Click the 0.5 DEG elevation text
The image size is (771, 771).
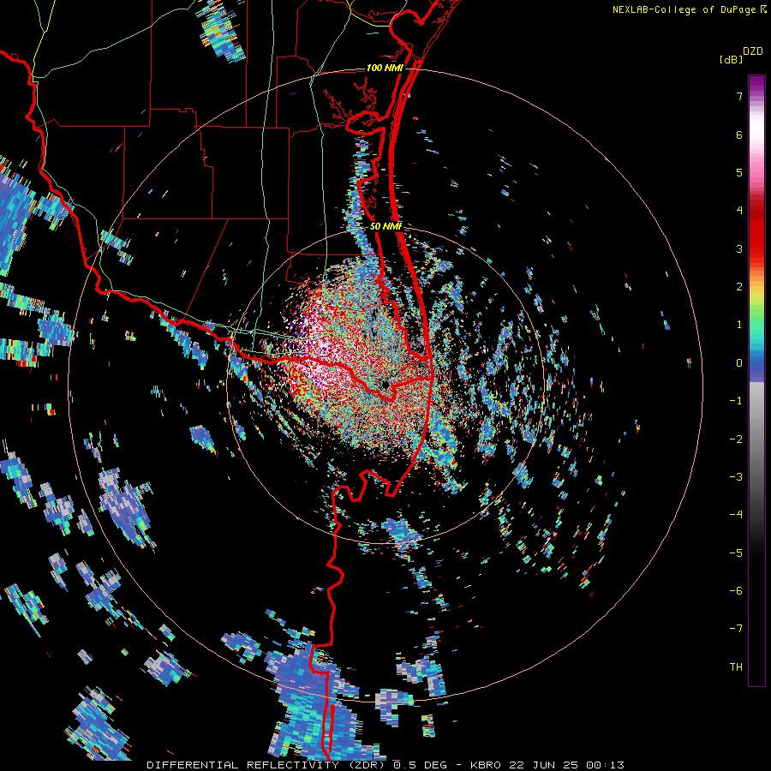420,765
